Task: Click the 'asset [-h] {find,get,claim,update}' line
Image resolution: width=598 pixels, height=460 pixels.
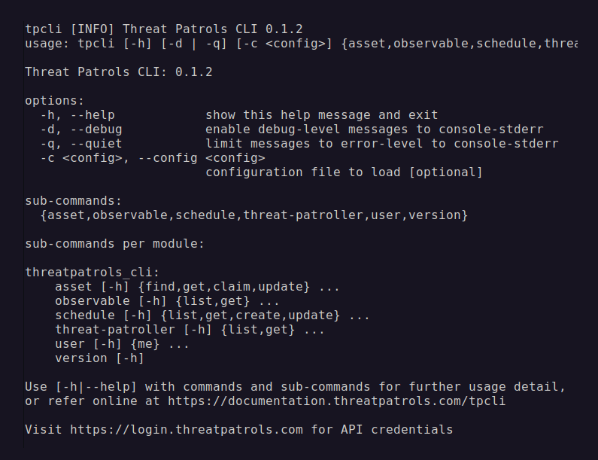Action: 197,287
